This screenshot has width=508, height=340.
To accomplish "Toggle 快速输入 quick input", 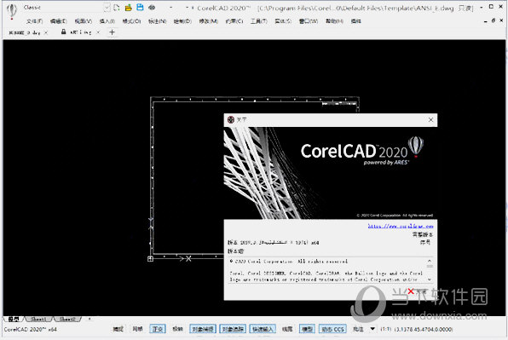I will 263,329.
